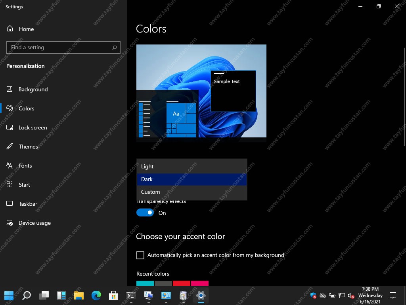Click the "Recent colors" label

[x=153, y=274]
